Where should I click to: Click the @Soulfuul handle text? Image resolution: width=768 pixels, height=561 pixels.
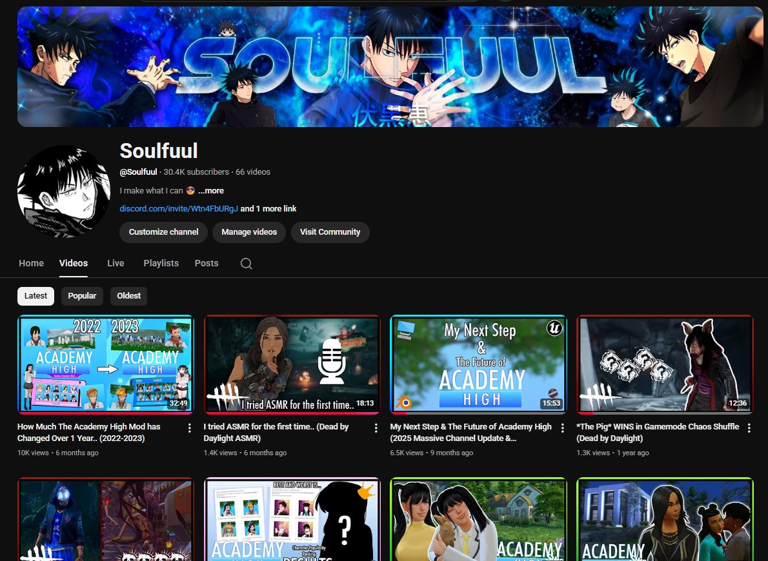pos(139,172)
